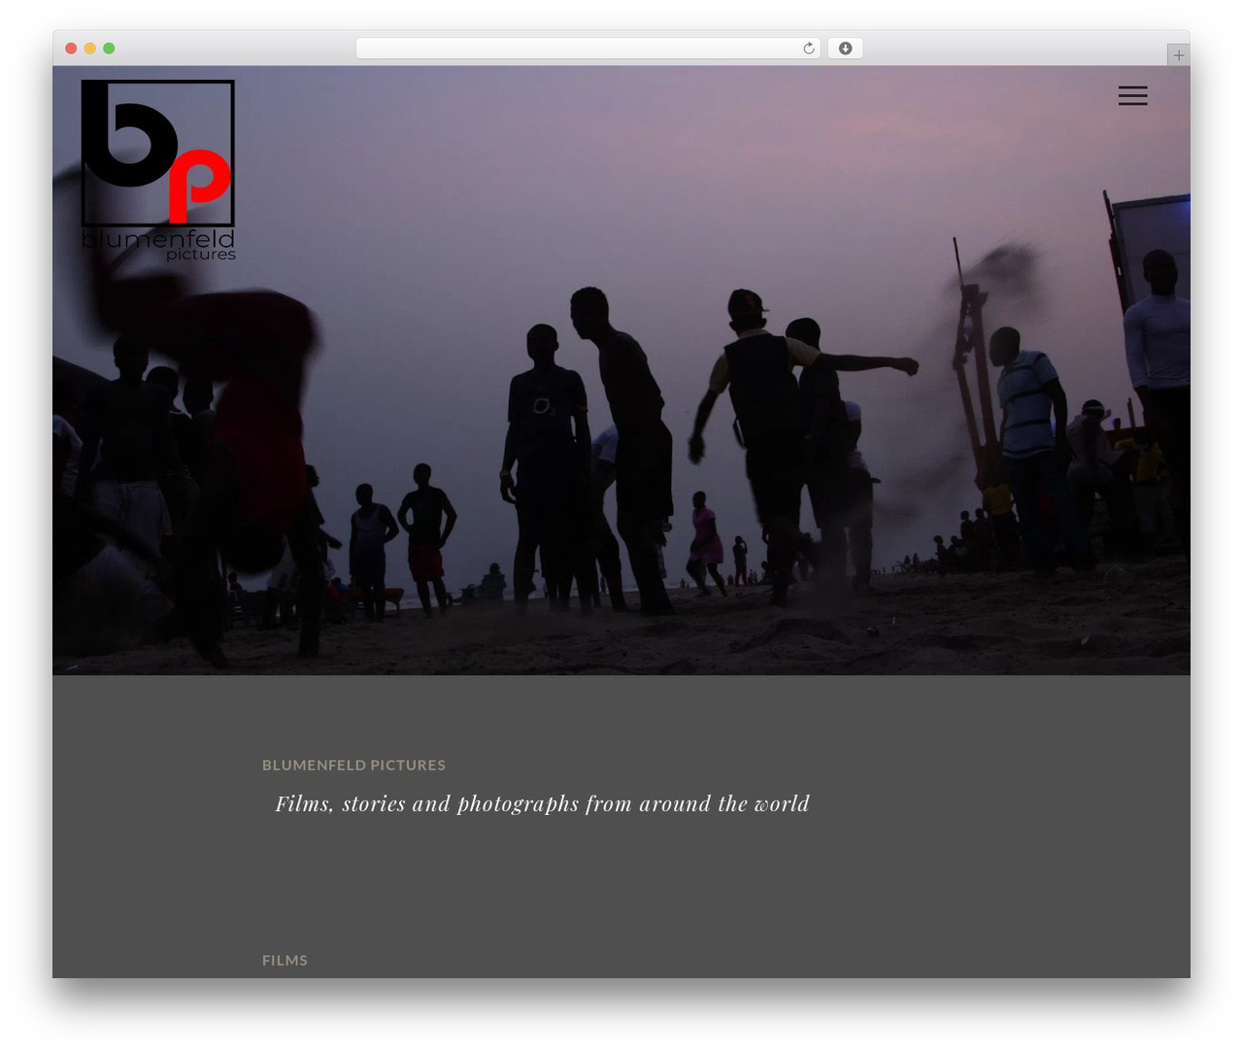Open the browser downloads button

click(845, 49)
